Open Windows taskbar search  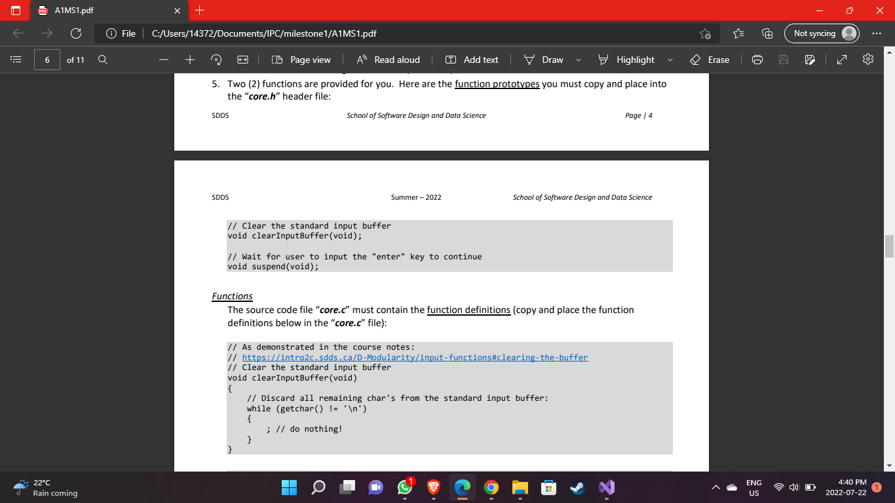click(x=318, y=487)
